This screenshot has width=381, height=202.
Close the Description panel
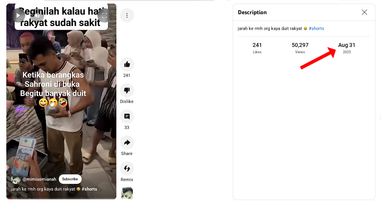click(364, 12)
